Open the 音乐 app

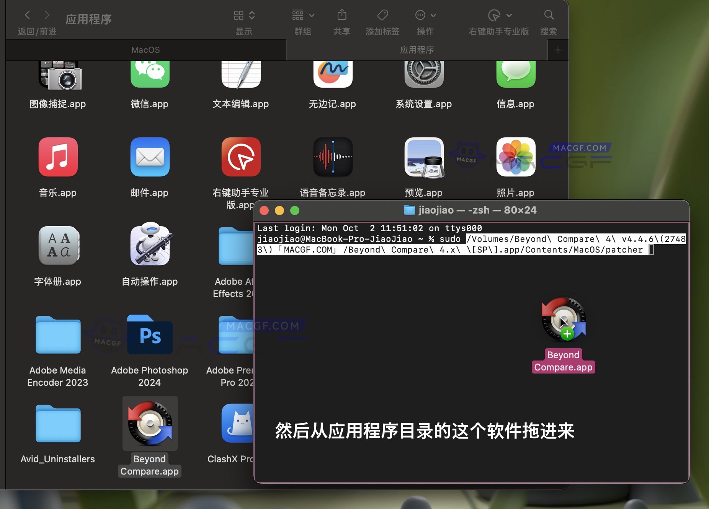(58, 157)
